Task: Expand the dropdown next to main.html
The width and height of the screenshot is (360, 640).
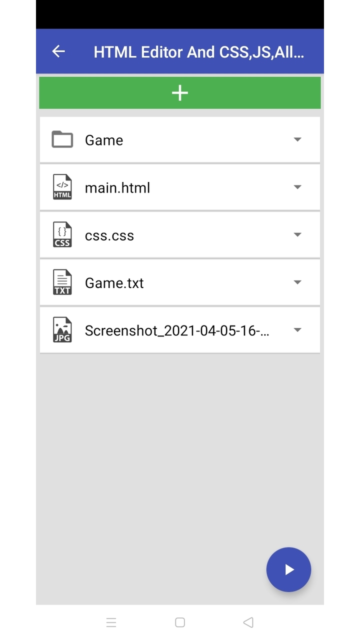Action: 297,187
